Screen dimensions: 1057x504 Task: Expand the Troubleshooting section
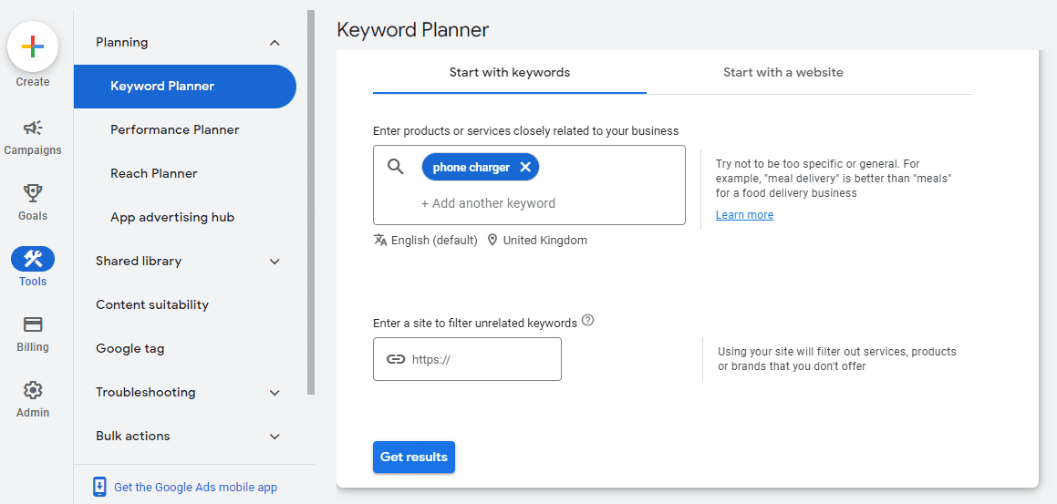[275, 392]
